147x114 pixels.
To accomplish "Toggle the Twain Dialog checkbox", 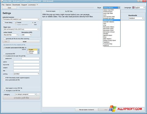I will coord(4,22).
